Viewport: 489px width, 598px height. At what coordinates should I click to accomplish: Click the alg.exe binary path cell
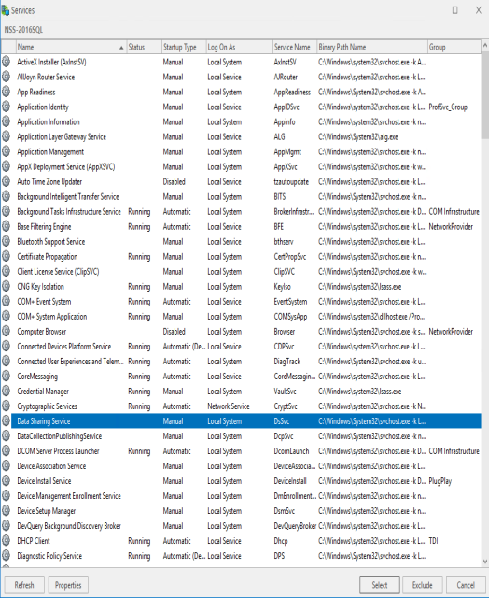[358, 137]
